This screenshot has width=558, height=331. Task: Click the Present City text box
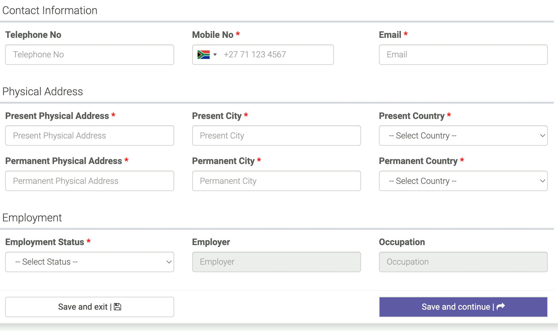(276, 135)
